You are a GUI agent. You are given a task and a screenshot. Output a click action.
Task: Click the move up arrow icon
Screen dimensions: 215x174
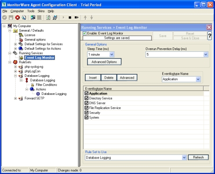(x=85, y=18)
